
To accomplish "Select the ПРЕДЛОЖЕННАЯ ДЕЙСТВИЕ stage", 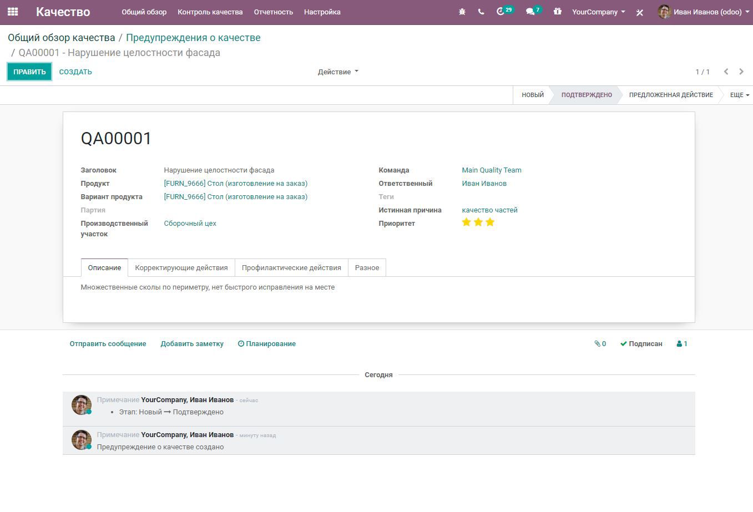I will pyautogui.click(x=670, y=95).
